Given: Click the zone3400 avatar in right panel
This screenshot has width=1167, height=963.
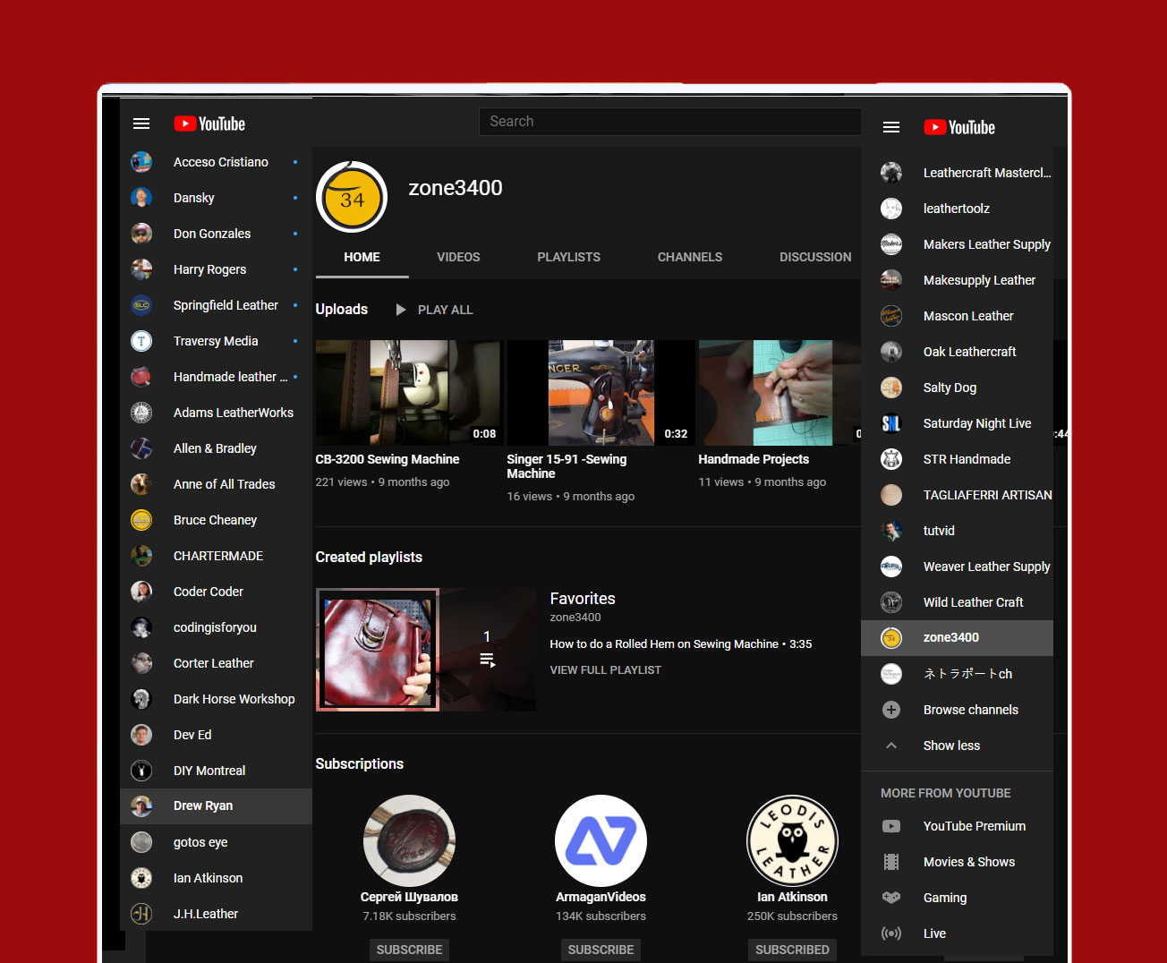Looking at the screenshot, I should [891, 638].
